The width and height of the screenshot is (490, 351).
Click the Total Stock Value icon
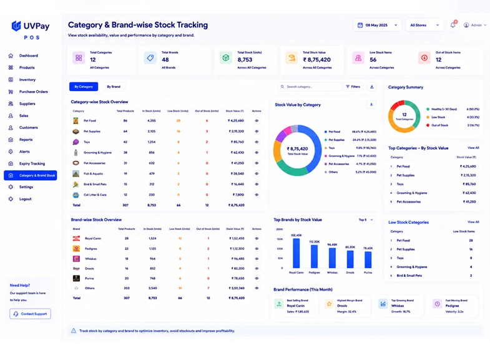(292, 58)
